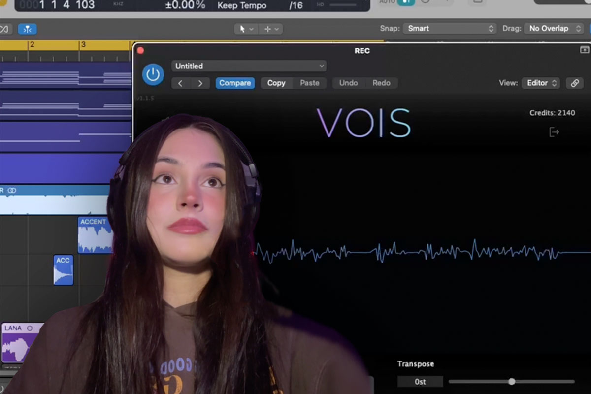Toggle the blue playhead catch button

[27, 29]
